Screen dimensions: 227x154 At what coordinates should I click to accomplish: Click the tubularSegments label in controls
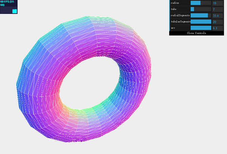click(180, 22)
